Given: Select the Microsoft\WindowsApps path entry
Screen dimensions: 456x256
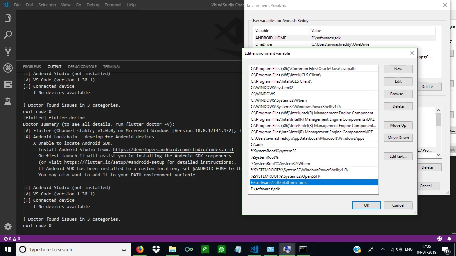Looking at the screenshot, I should click(314, 138).
